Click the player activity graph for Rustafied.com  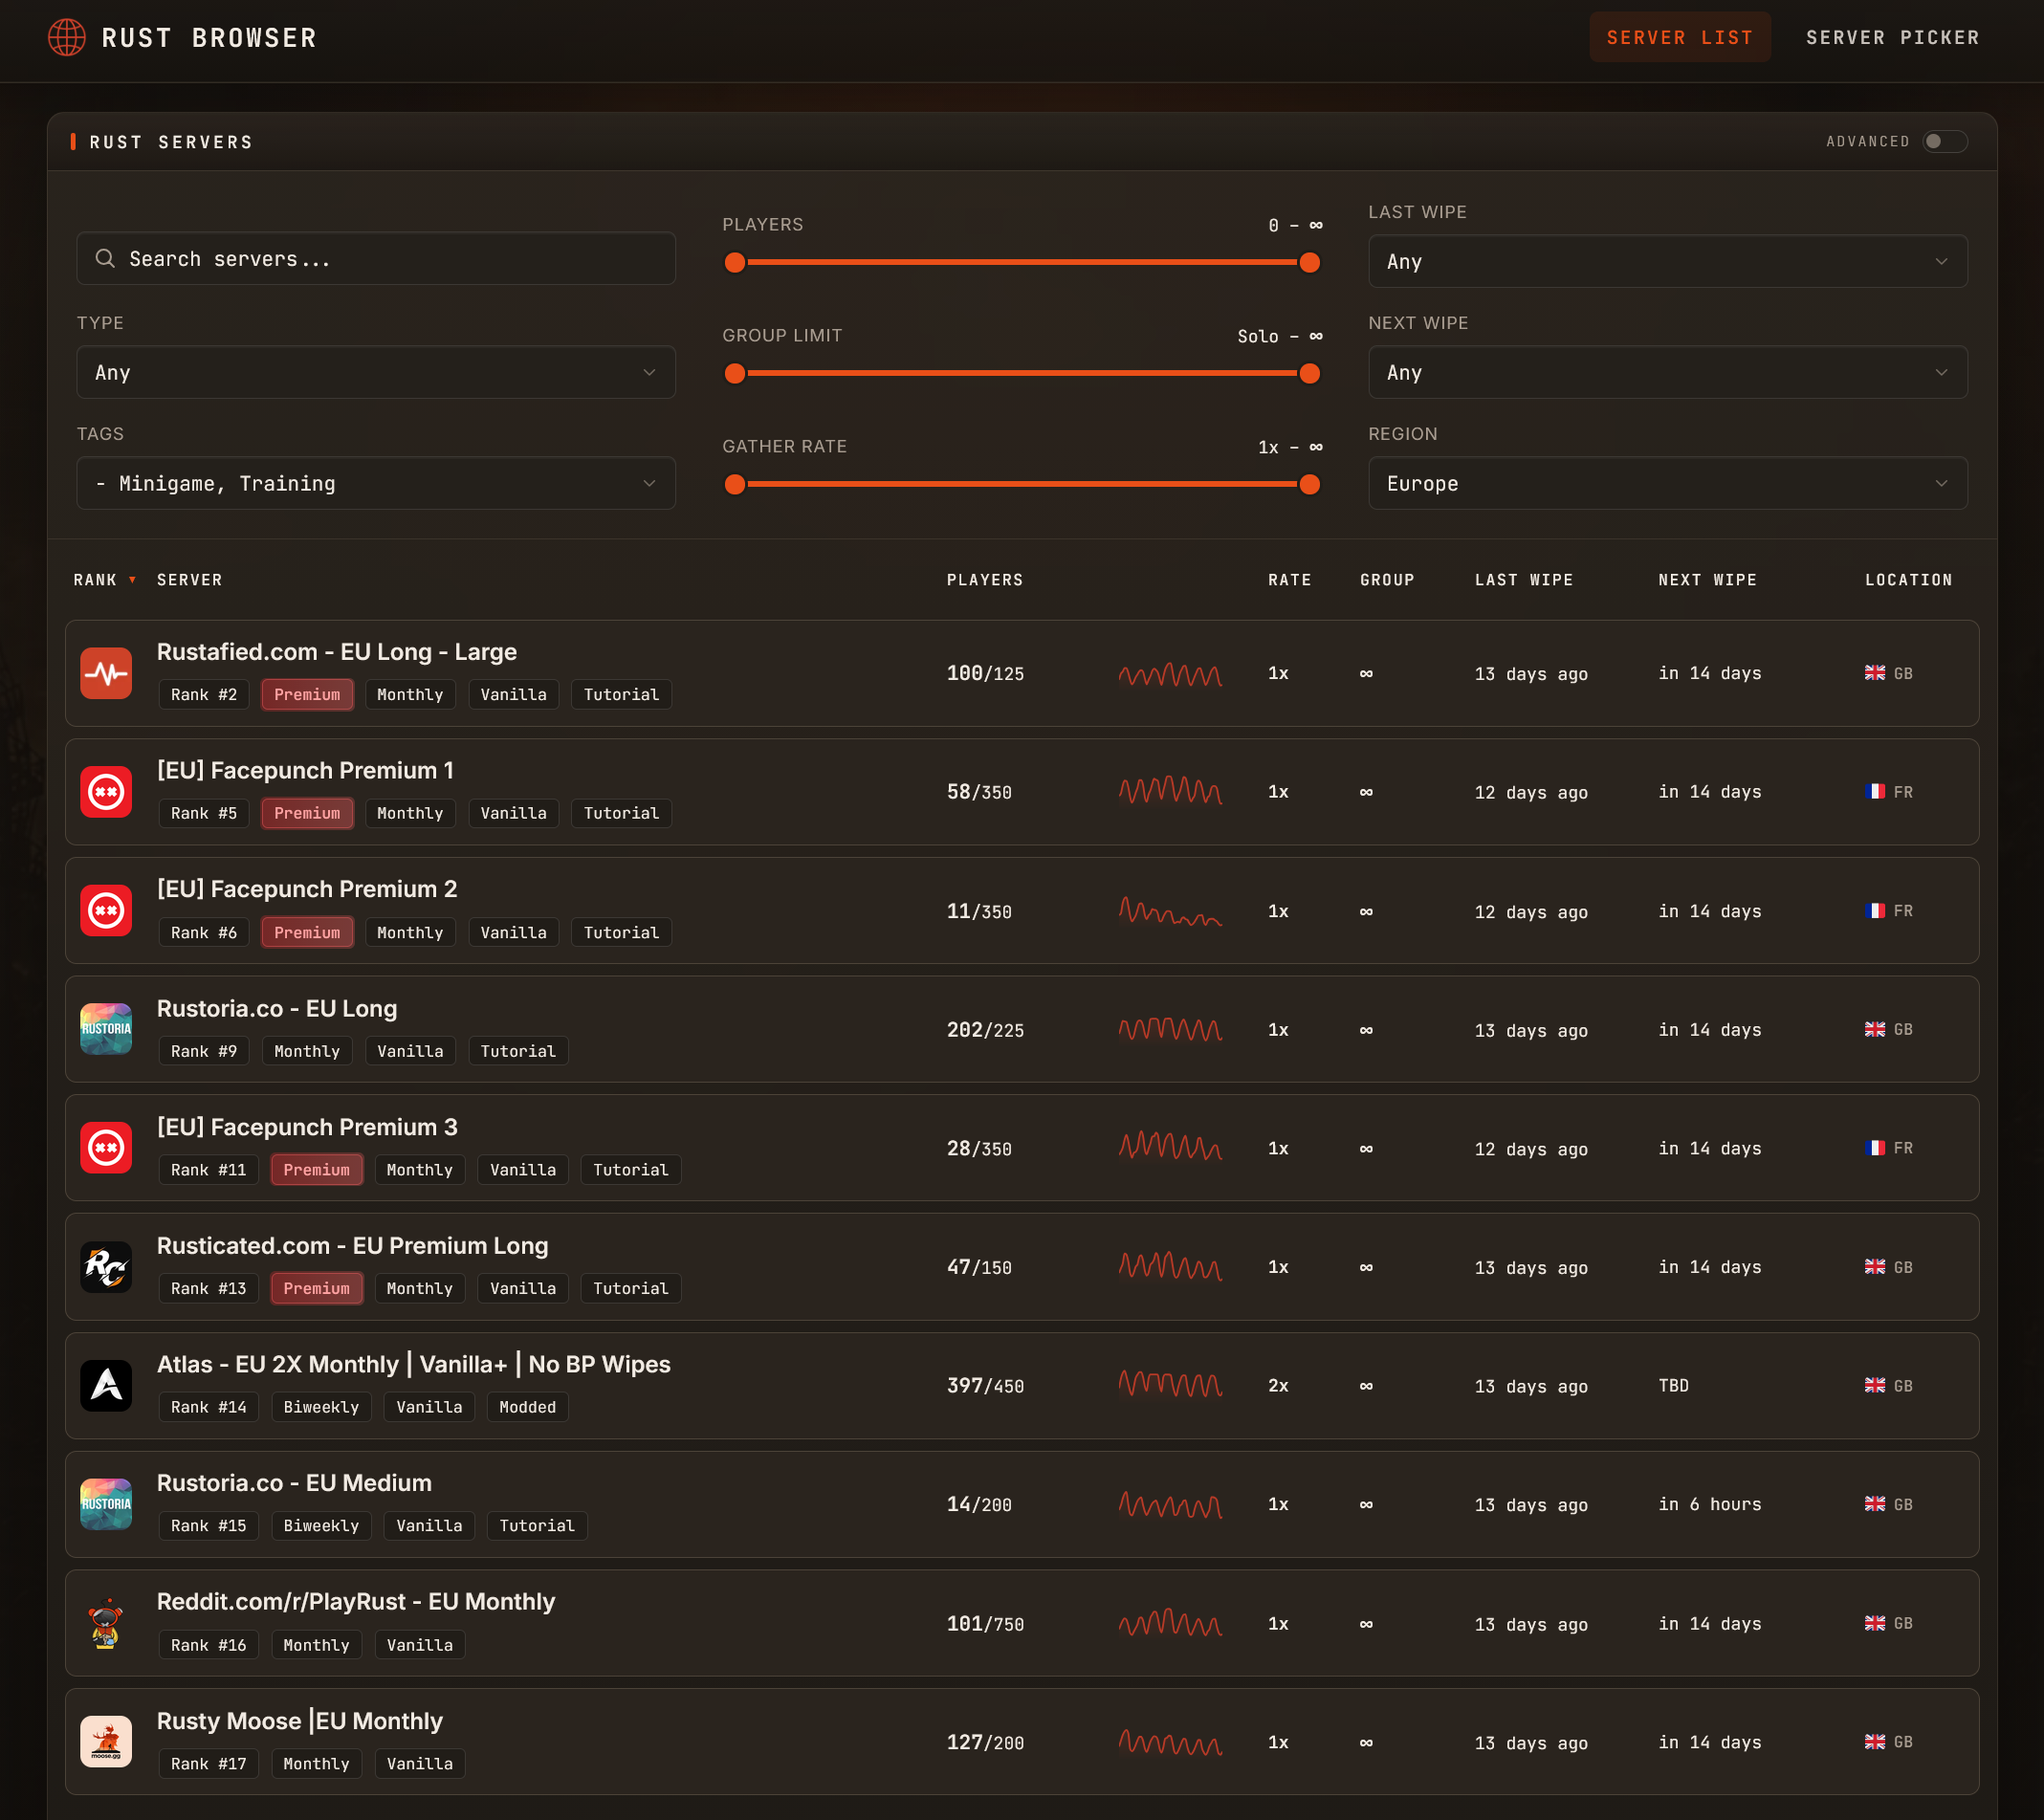pyautogui.click(x=1170, y=675)
